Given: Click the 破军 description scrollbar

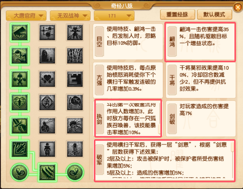Looking at the screenshot, I should click(232, 160).
